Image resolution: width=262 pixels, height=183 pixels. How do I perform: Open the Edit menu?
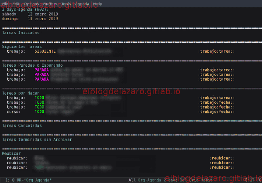(x=16, y=3)
